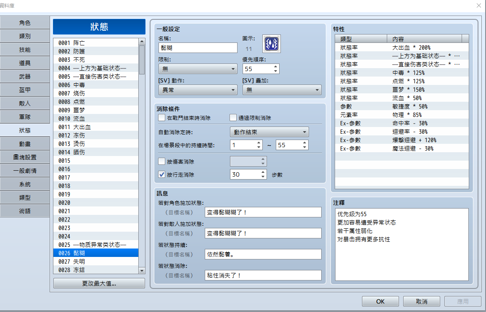This screenshot has height=312, width=486.
Task: Adjust walking steps spinner showing 30
Action: pos(248,175)
